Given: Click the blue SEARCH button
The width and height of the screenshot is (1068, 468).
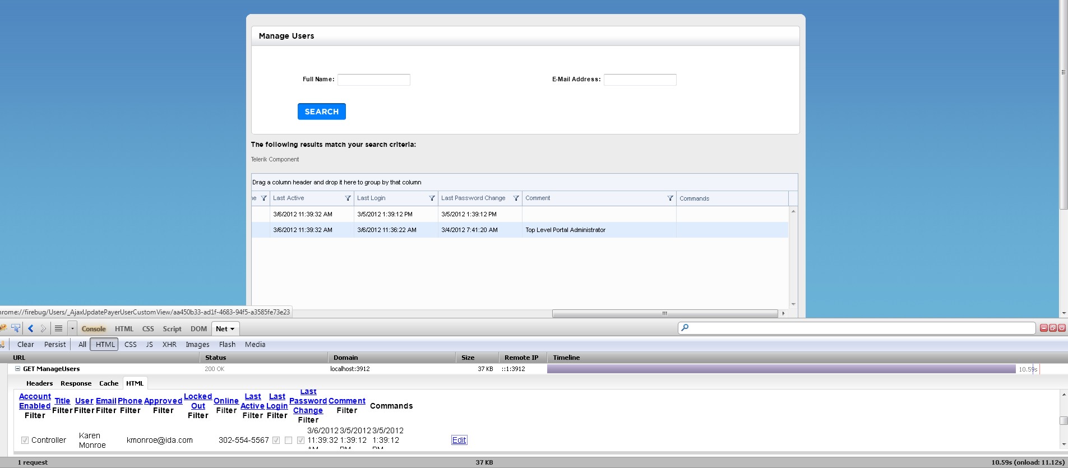Looking at the screenshot, I should point(322,112).
